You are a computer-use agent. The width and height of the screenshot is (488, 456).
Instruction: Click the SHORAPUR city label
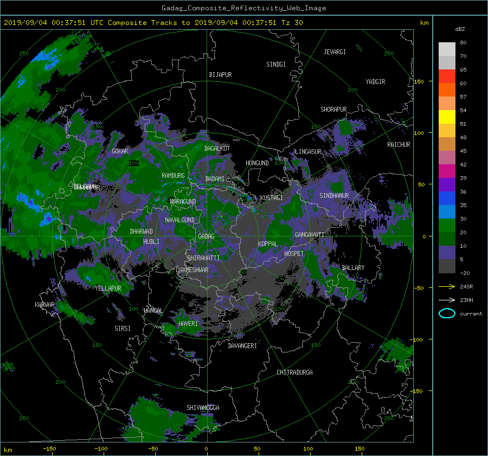click(333, 109)
